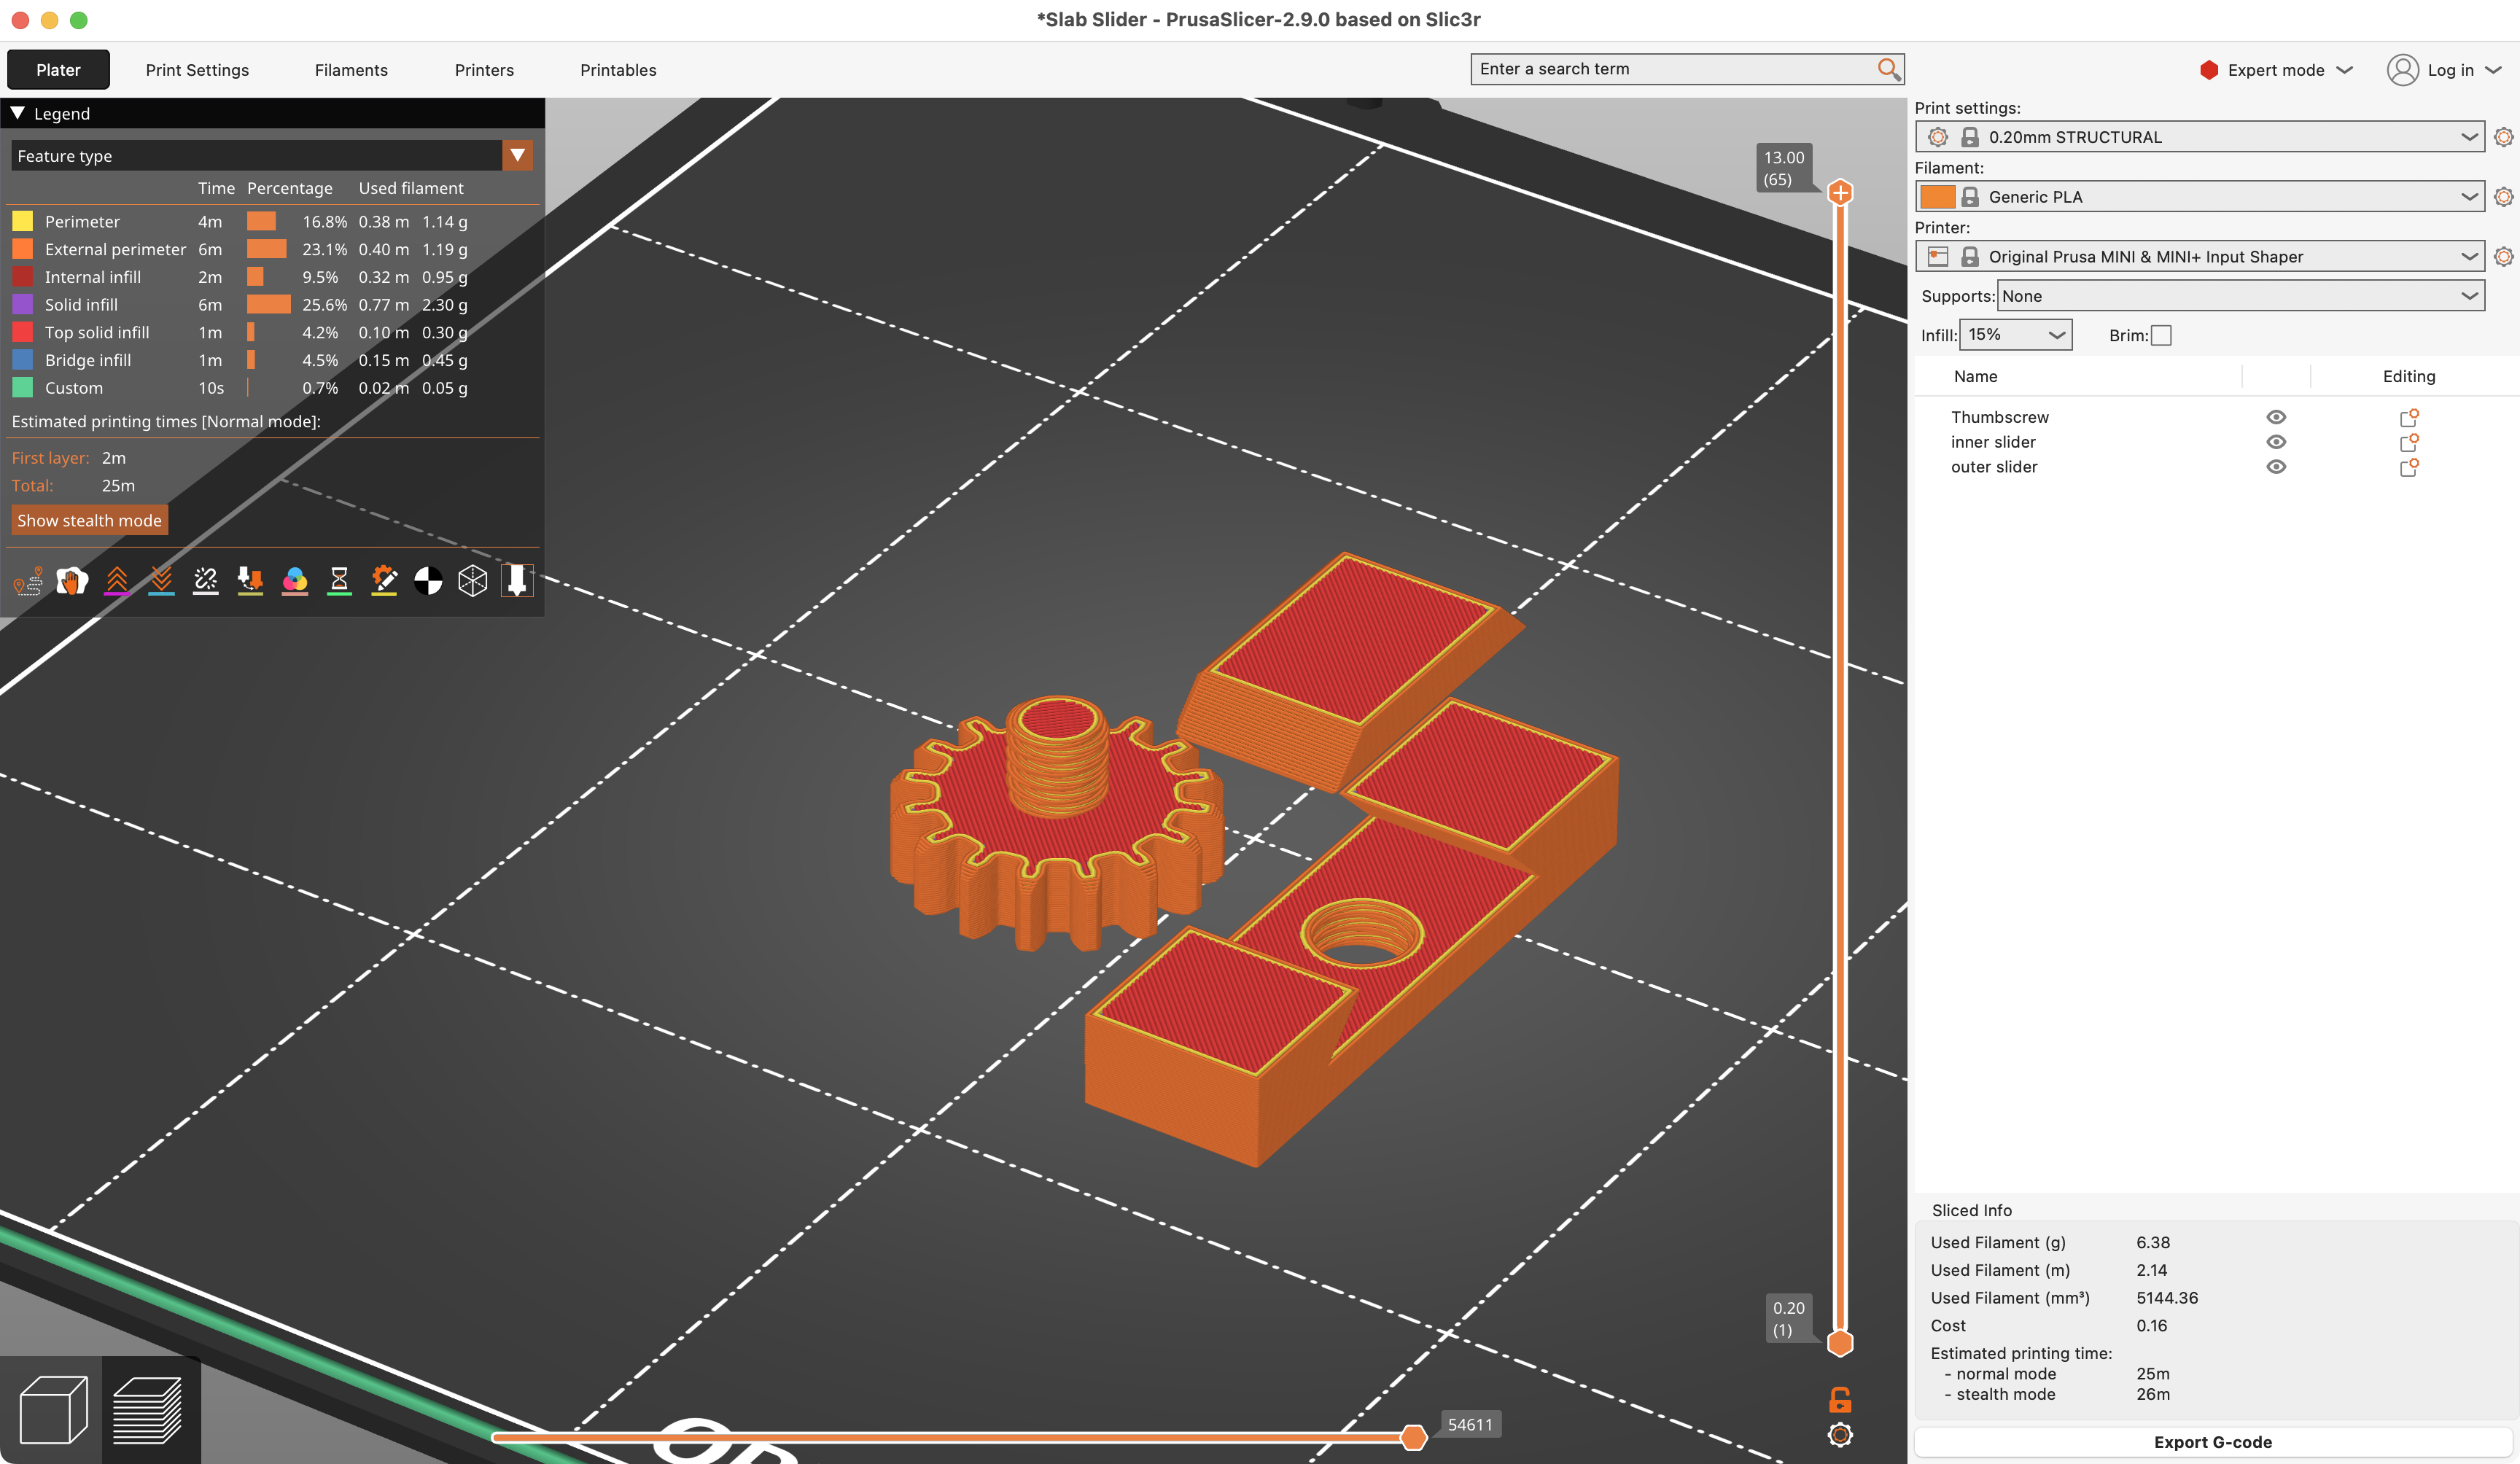Open the Printers tab

point(484,70)
